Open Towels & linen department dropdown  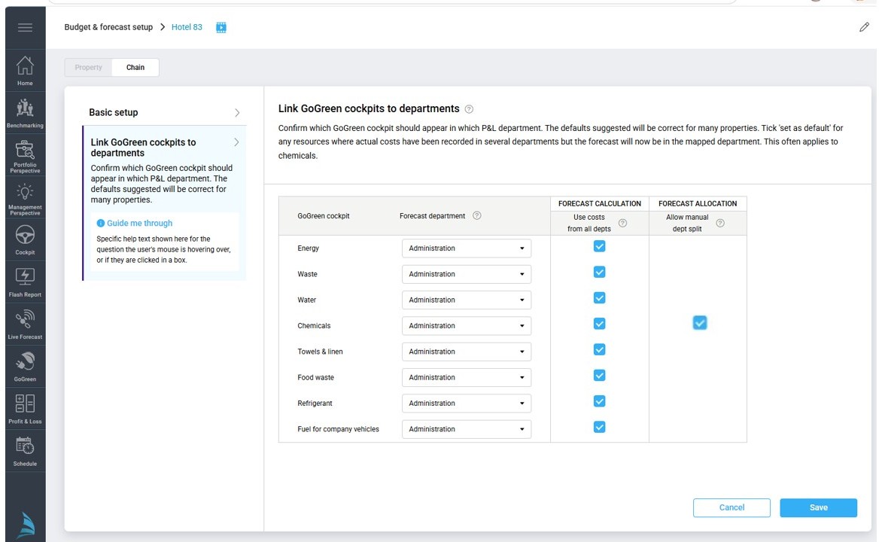(x=467, y=352)
